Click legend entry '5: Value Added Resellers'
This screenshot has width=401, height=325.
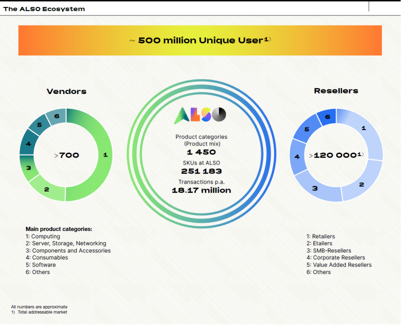[339, 265]
